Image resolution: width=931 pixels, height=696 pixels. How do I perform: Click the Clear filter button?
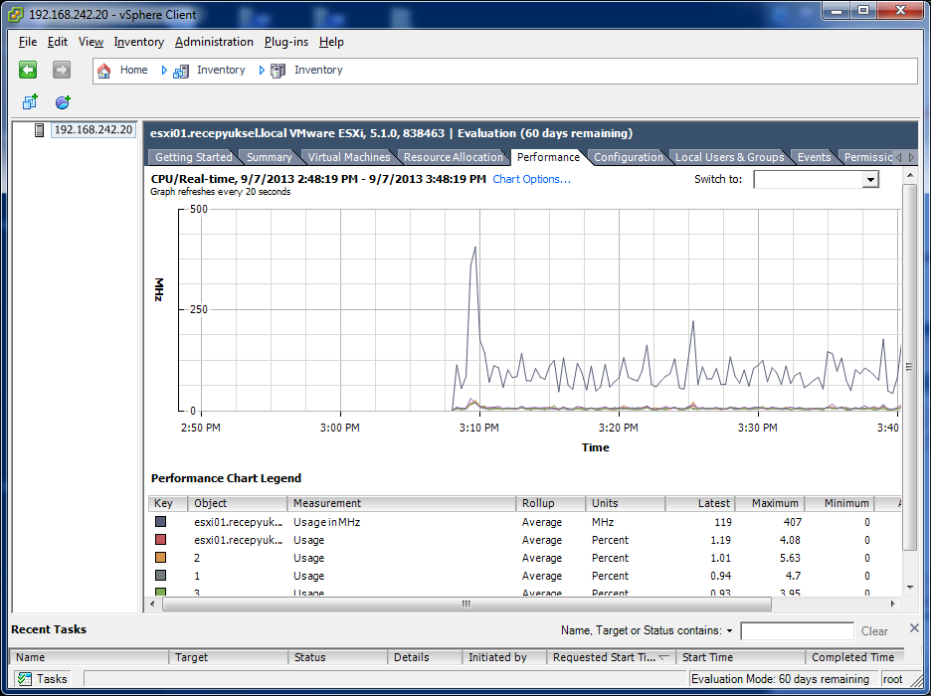coord(874,631)
